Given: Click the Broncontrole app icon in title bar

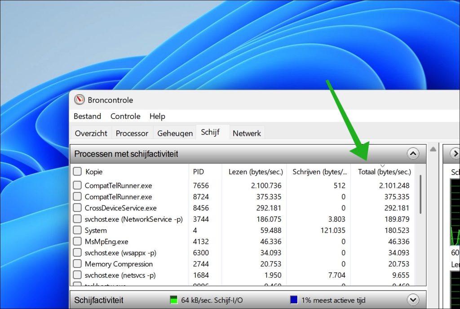Looking at the screenshot, I should click(80, 100).
